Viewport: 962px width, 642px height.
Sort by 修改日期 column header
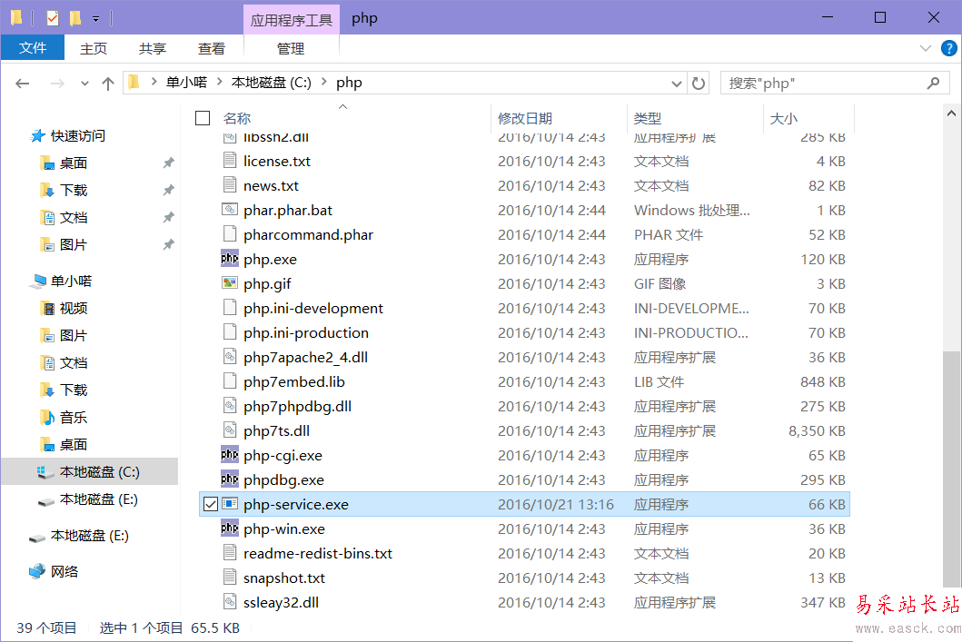(525, 118)
